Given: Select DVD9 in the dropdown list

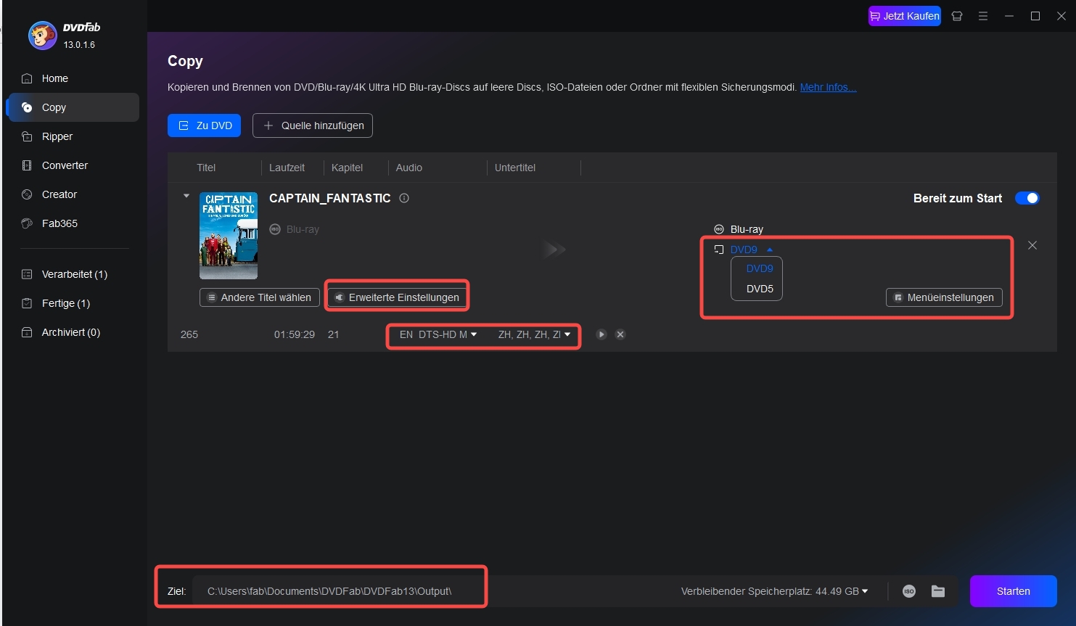Looking at the screenshot, I should point(760,268).
